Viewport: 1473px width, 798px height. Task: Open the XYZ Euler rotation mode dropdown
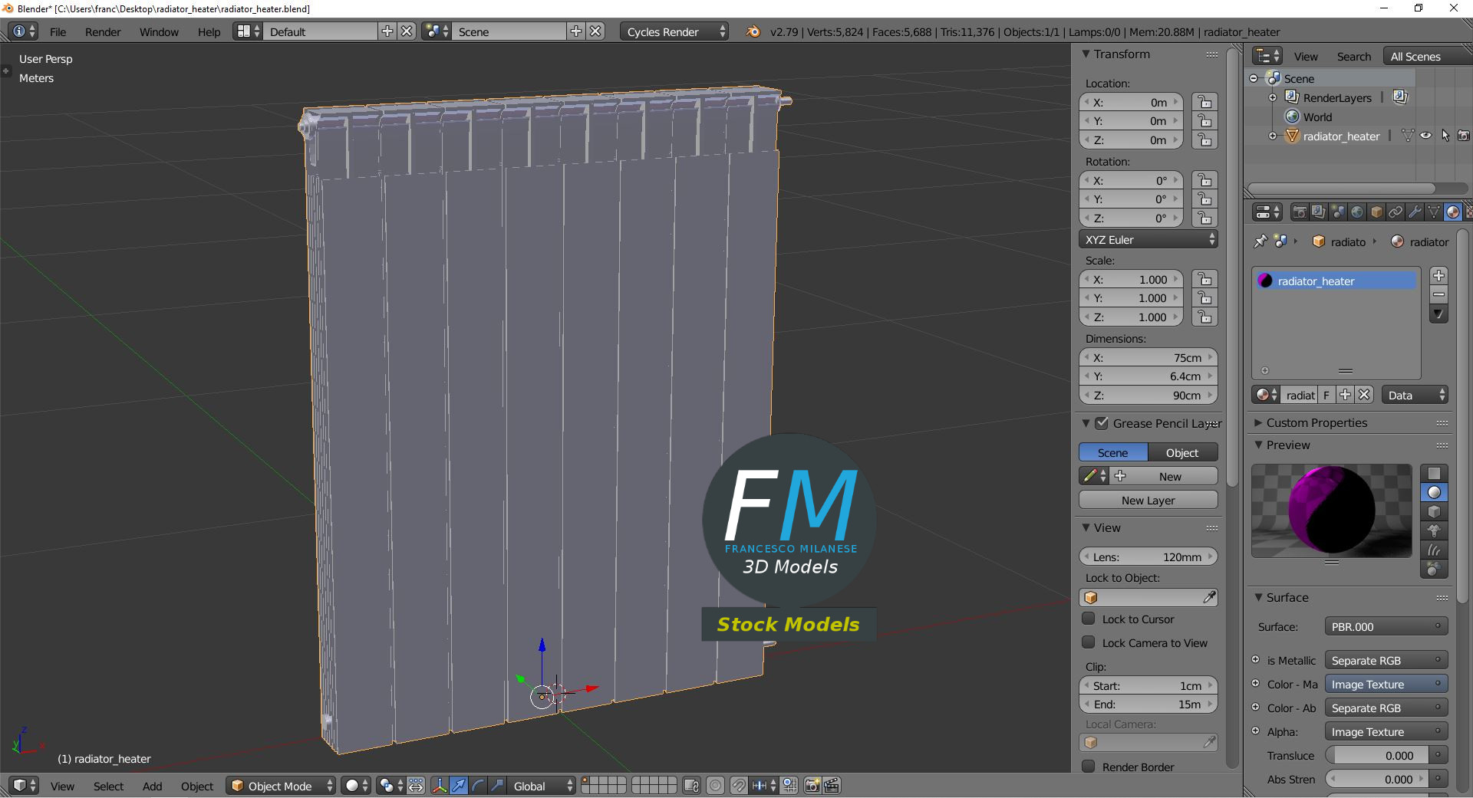1148,239
